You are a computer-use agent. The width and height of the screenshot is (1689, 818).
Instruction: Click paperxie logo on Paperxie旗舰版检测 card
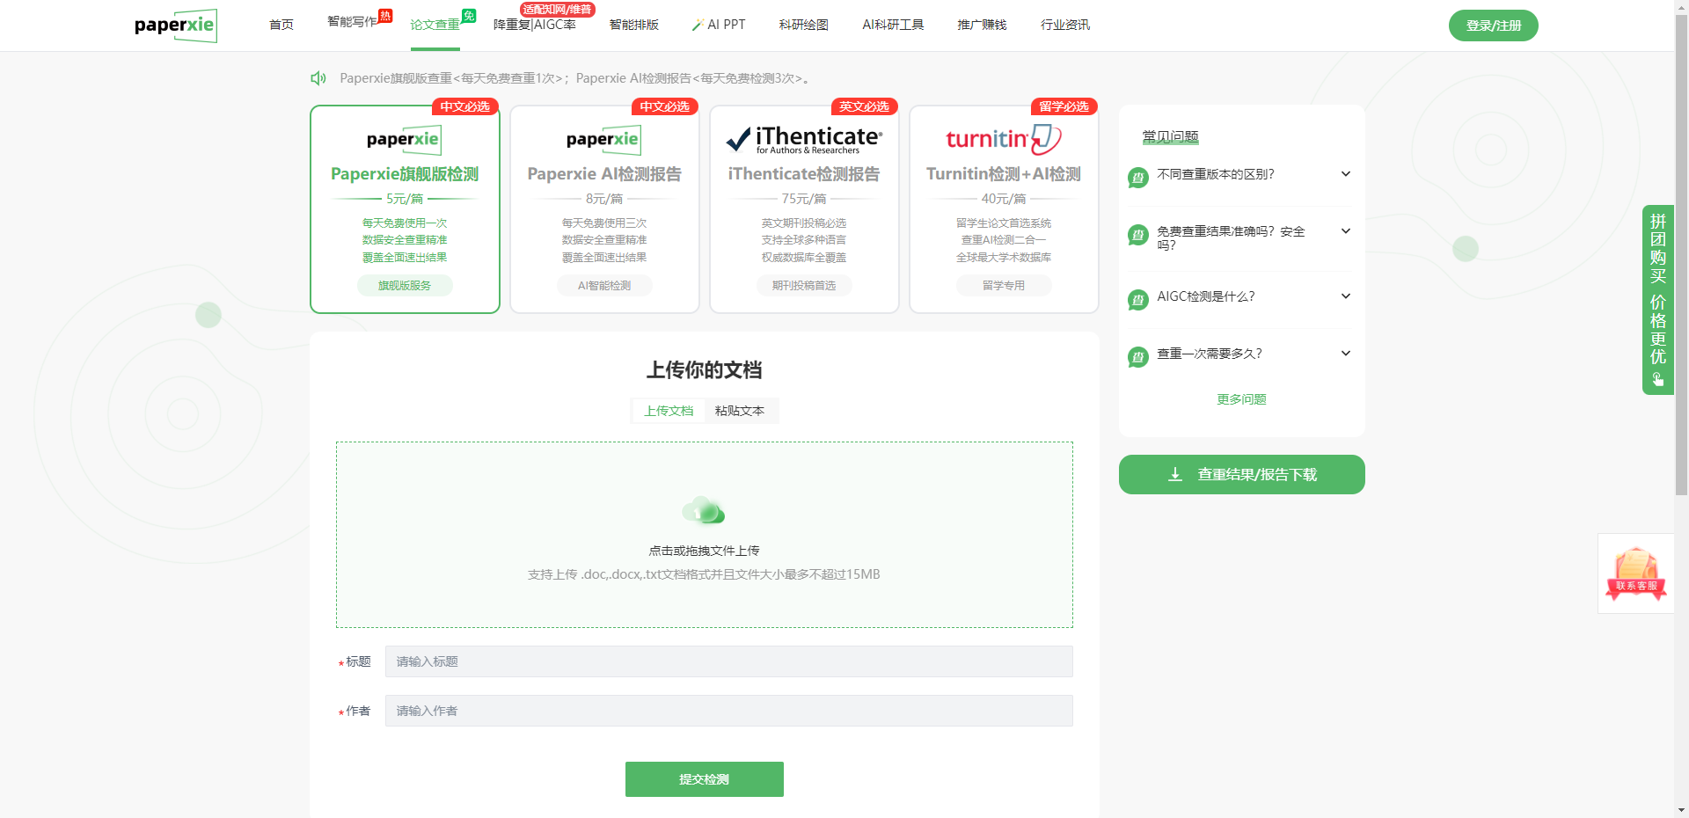(x=405, y=139)
